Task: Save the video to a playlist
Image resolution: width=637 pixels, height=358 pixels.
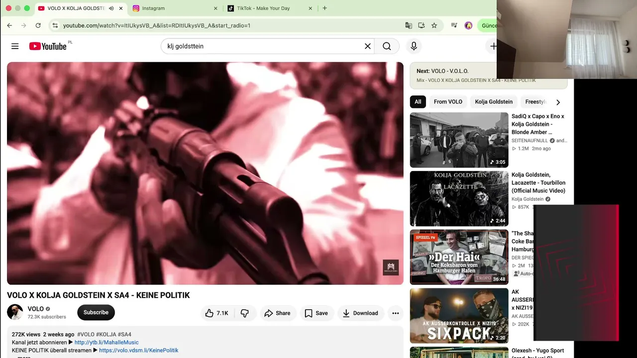Action: pyautogui.click(x=316, y=313)
